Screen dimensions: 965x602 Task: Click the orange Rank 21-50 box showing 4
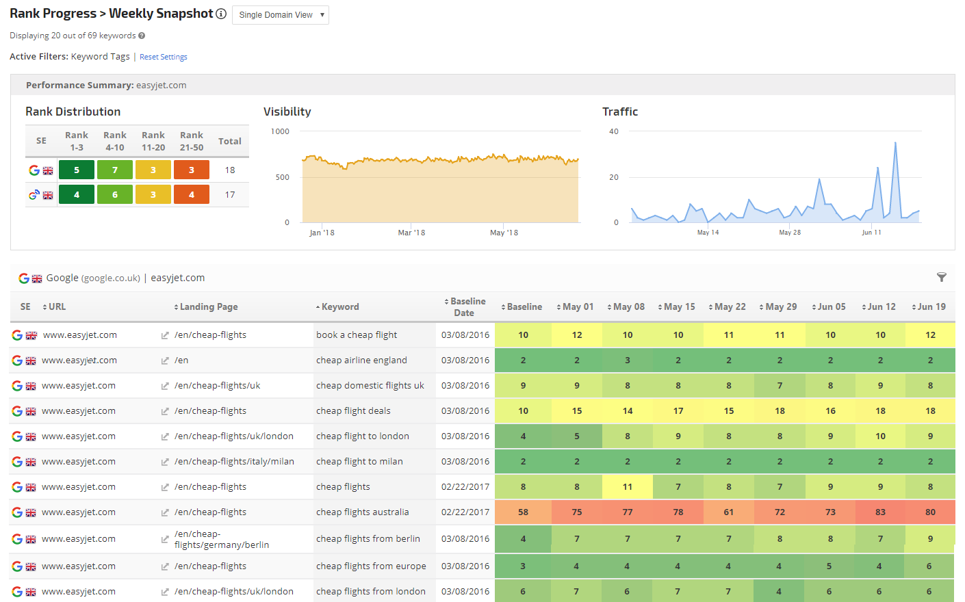click(192, 195)
